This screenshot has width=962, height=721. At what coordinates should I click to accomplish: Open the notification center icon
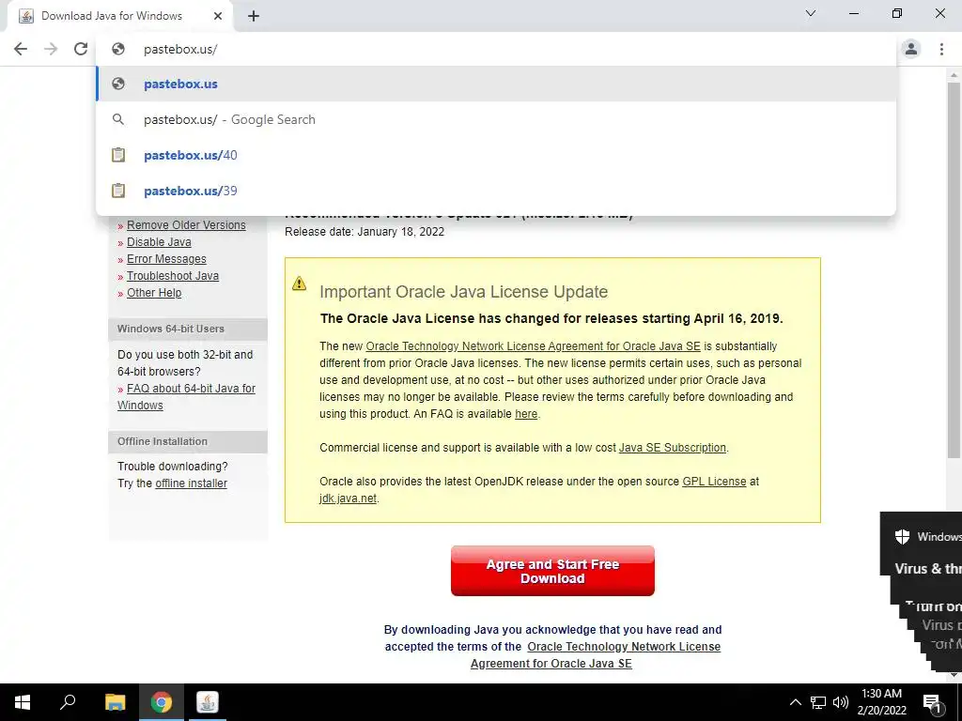coord(932,702)
